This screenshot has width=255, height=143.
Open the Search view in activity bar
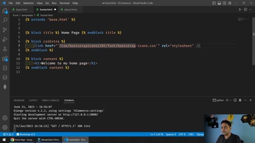pos(5,20)
